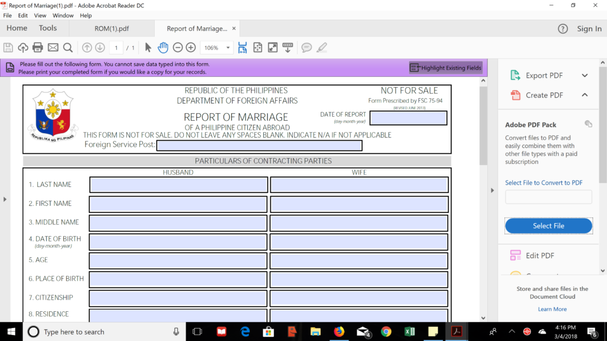Open the Find text magnifier icon
This screenshot has width=607, height=341.
(68, 47)
